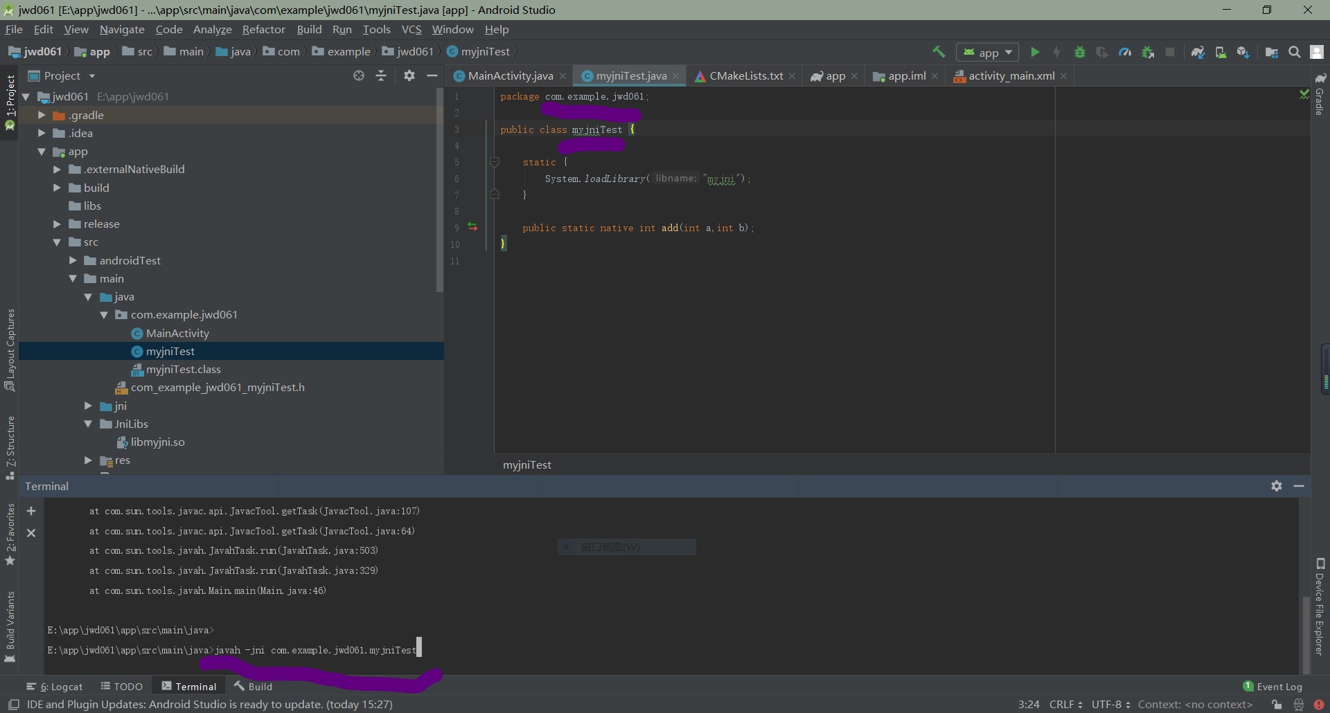
Task: Open SDK Manager icon
Action: [1243, 52]
